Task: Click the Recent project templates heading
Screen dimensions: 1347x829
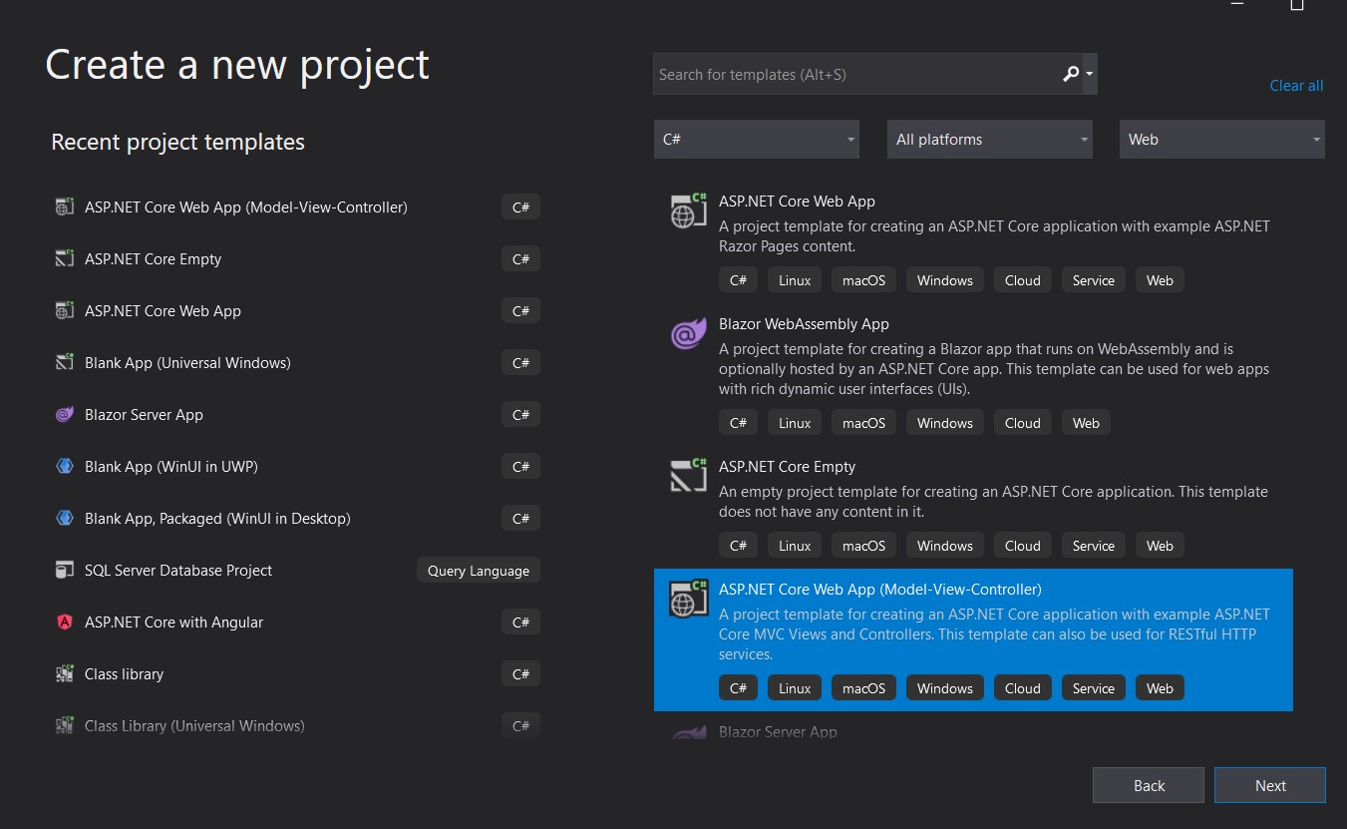Action: click(x=177, y=142)
